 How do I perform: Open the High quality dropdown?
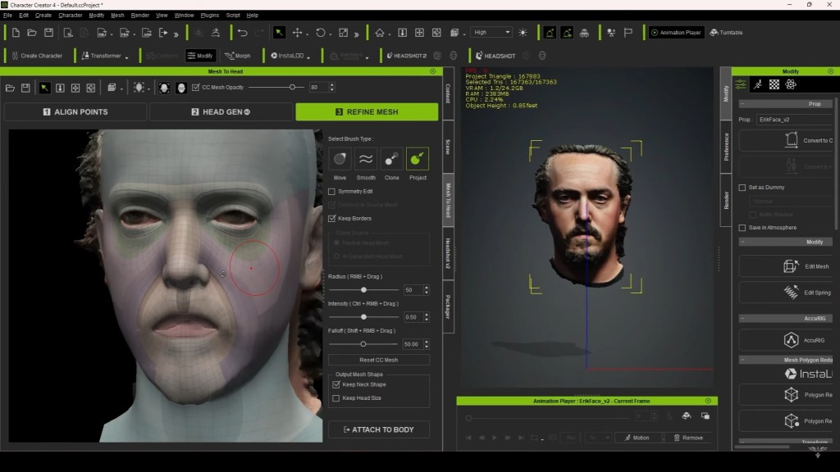tap(491, 33)
